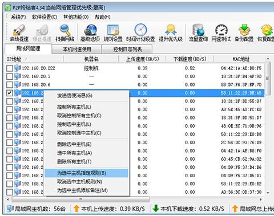Open the 帮助(H) menu
Screen dimensions: 274x216
tap(103, 17)
